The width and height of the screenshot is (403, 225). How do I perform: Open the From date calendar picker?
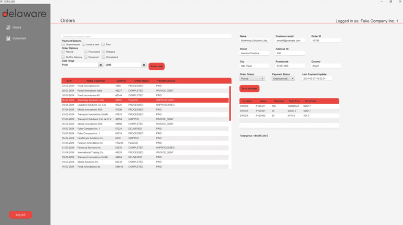[100, 65]
